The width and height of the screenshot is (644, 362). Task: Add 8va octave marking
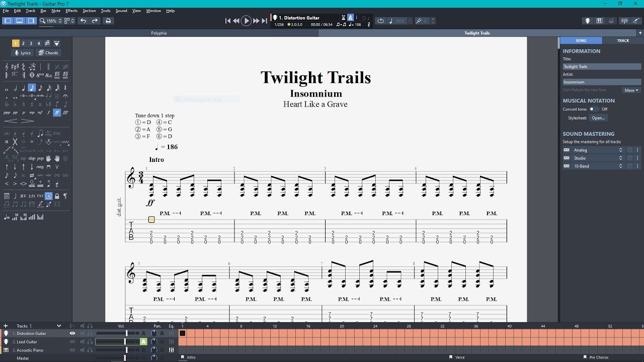coord(40,75)
